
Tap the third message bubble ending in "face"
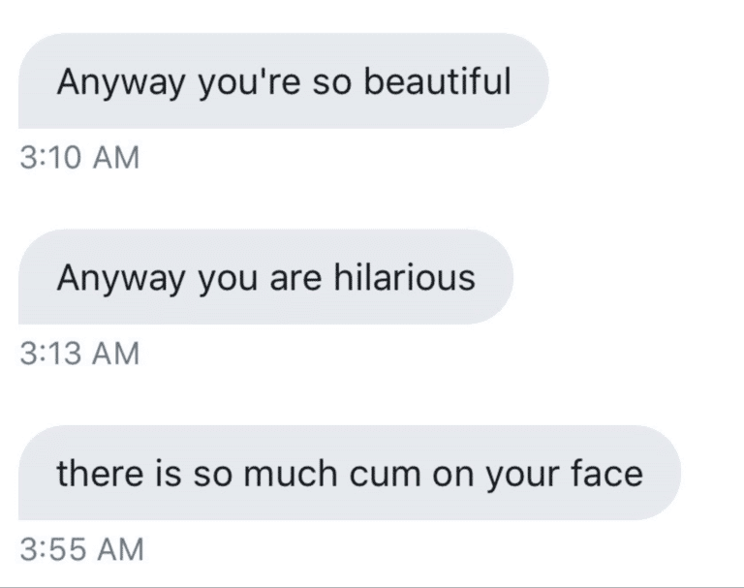coord(349,474)
